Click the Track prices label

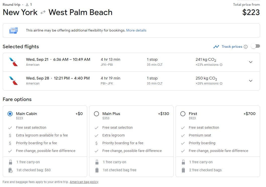(232, 47)
